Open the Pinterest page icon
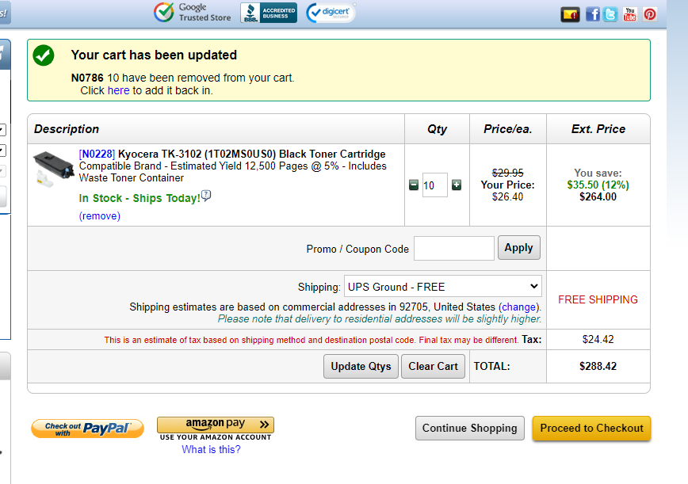This screenshot has width=688, height=484. (x=650, y=14)
